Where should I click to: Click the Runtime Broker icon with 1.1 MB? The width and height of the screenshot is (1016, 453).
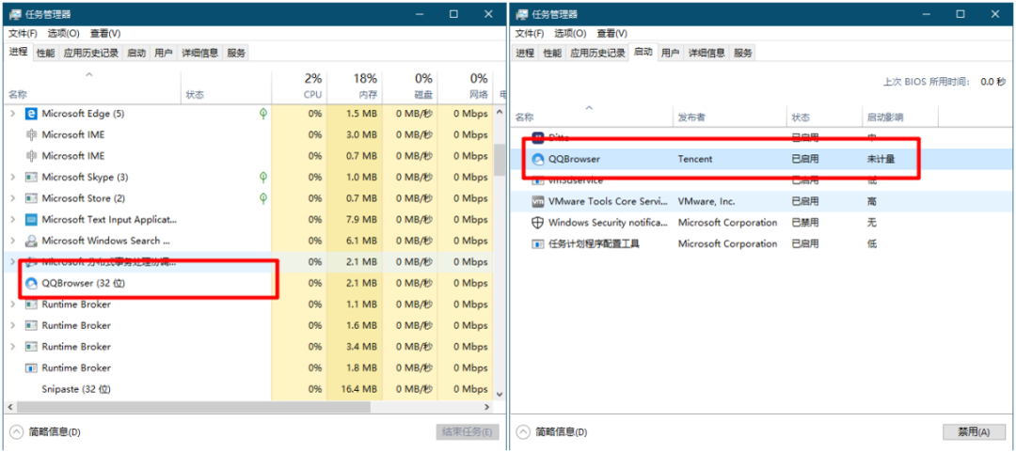click(x=30, y=305)
